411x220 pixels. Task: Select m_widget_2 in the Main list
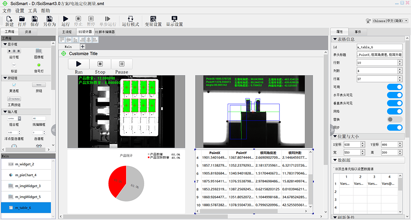point(26,164)
